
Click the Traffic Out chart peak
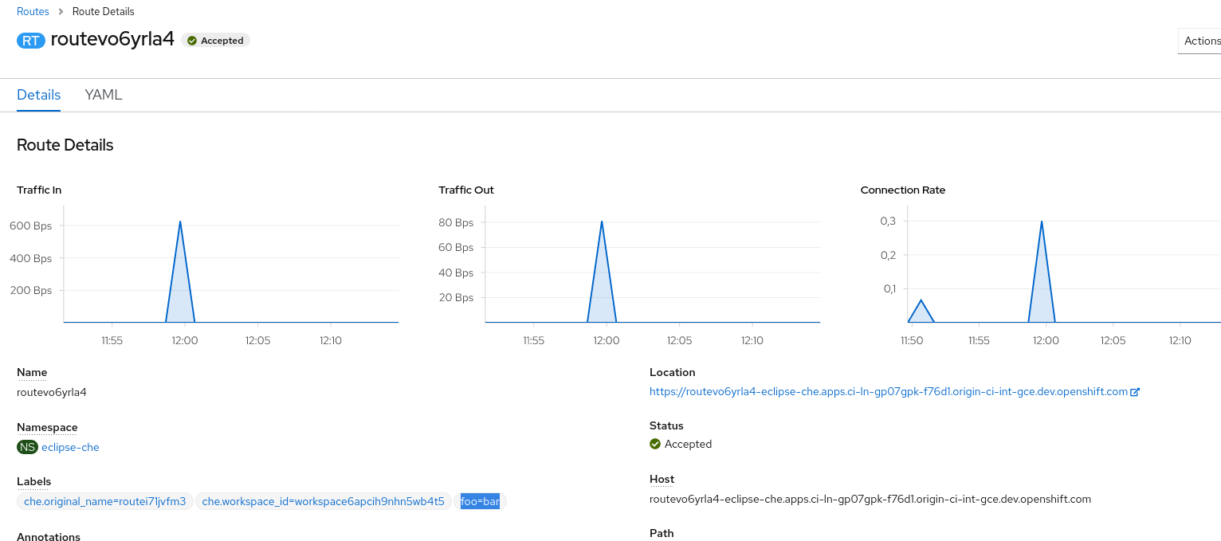[x=602, y=221]
